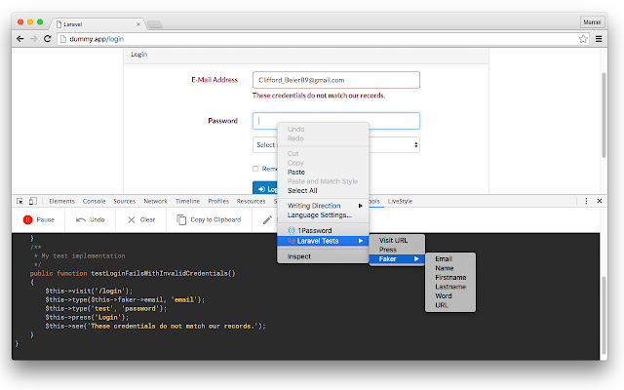The image size is (624, 390).
Task: Click the 1Password icon in context menu
Action: (292, 230)
